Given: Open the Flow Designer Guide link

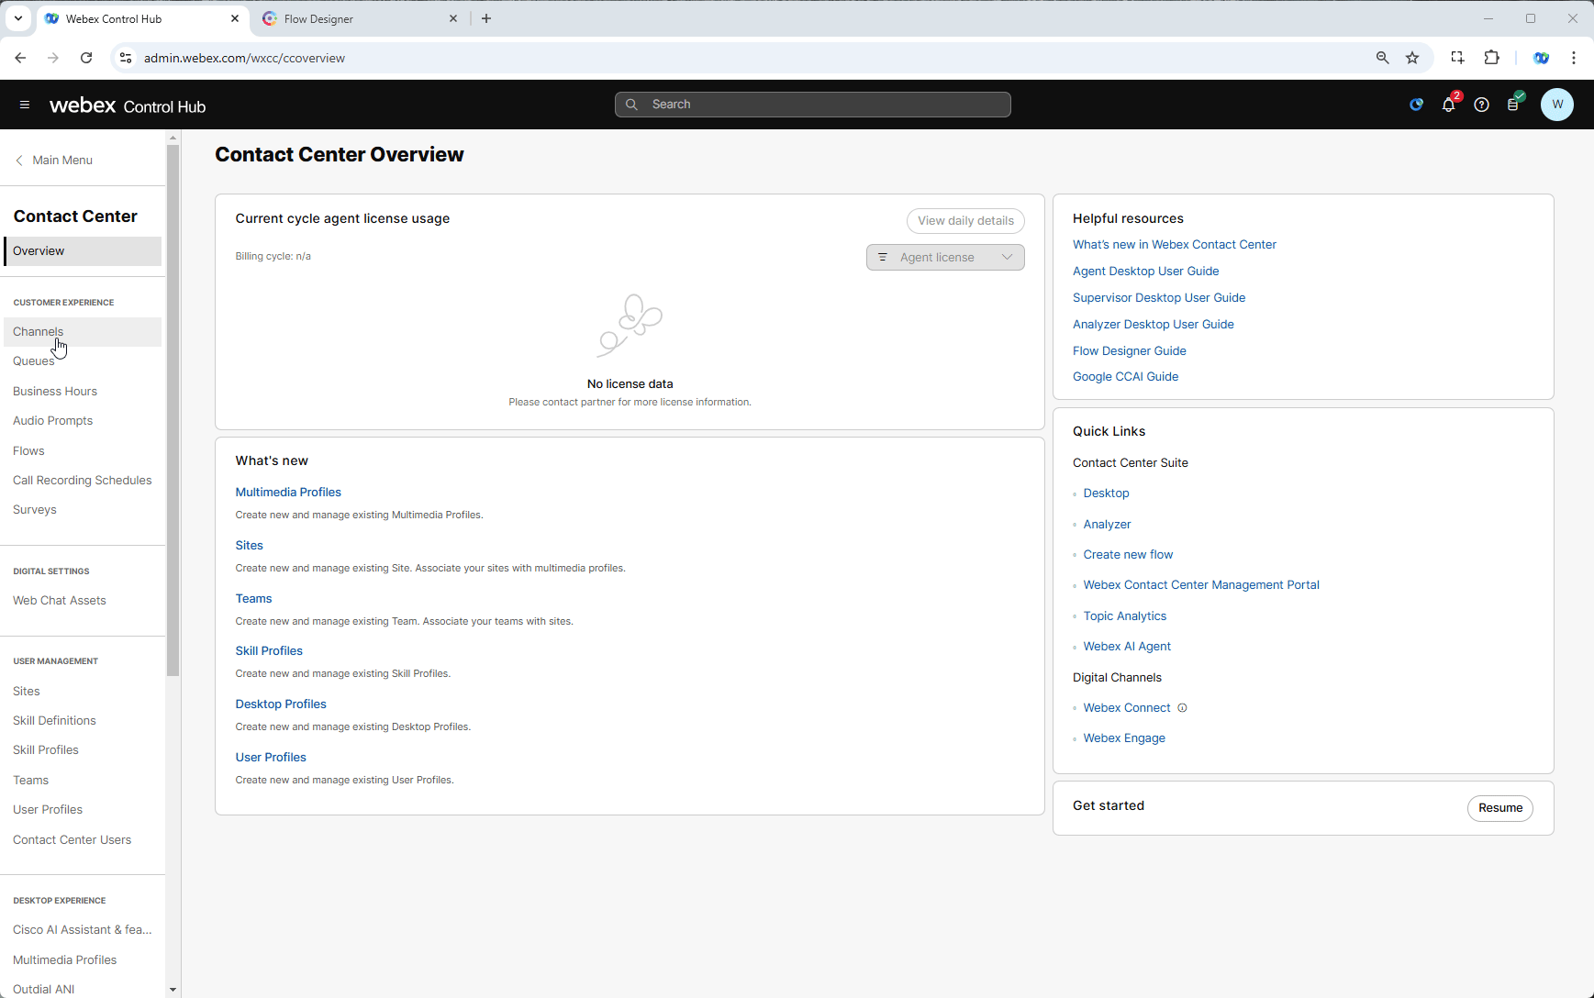Looking at the screenshot, I should click(x=1130, y=351).
